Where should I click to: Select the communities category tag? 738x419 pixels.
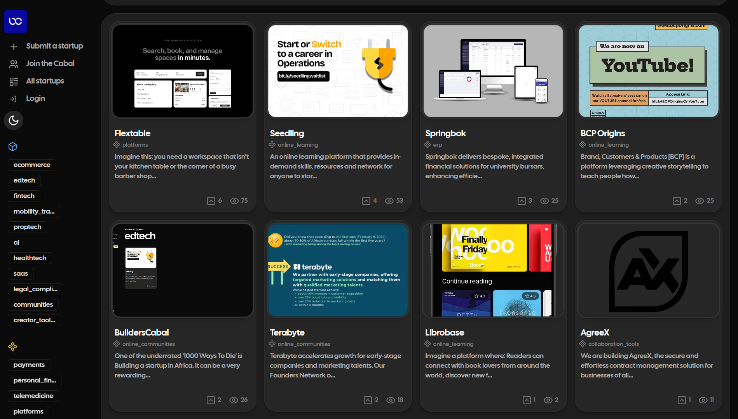(33, 304)
